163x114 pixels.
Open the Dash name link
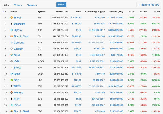coord(17,74)
